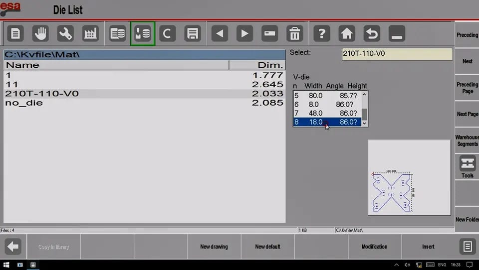Open the wrench settings icon
Viewport: 479px width, 270px height.
tap(65, 33)
